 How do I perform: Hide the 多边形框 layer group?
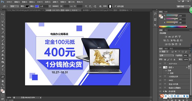[160, 91]
